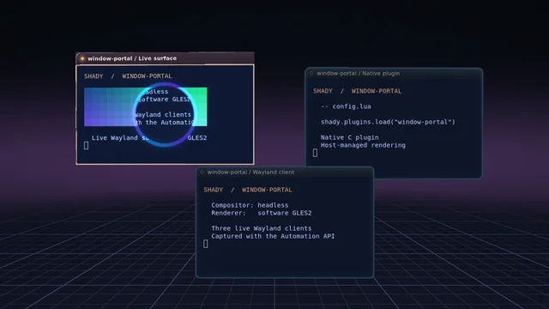The image size is (549, 309).
Task: Click the 'Three live Wayland clients' line
Action: click(x=261, y=228)
